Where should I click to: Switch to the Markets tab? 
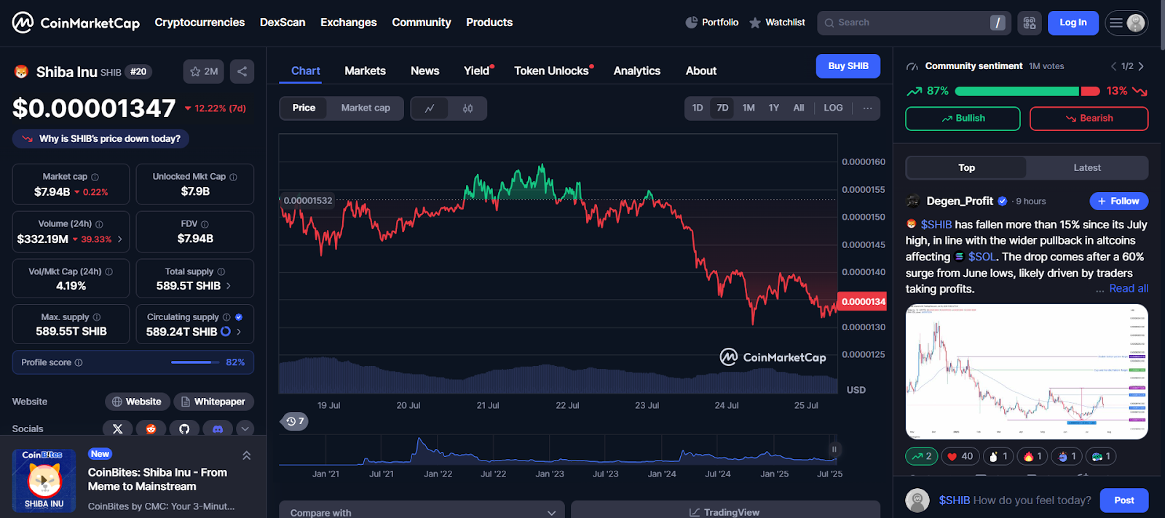[365, 71]
